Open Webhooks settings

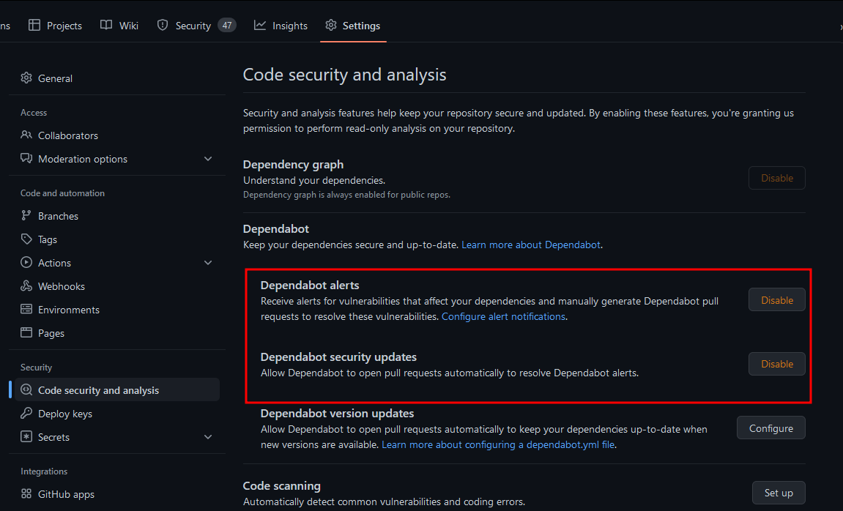117,286
